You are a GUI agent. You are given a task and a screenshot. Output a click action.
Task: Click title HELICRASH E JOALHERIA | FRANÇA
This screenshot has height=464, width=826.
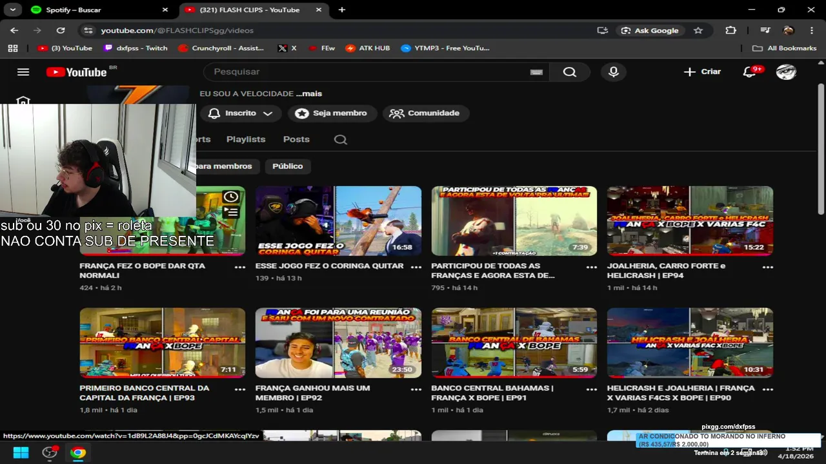681,392
